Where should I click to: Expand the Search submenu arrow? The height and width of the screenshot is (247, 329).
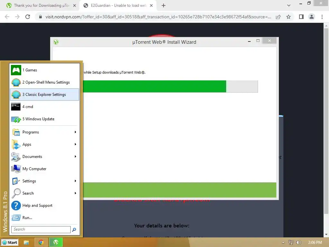tap(75, 193)
